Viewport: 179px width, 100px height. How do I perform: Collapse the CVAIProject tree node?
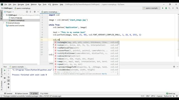[4, 15]
